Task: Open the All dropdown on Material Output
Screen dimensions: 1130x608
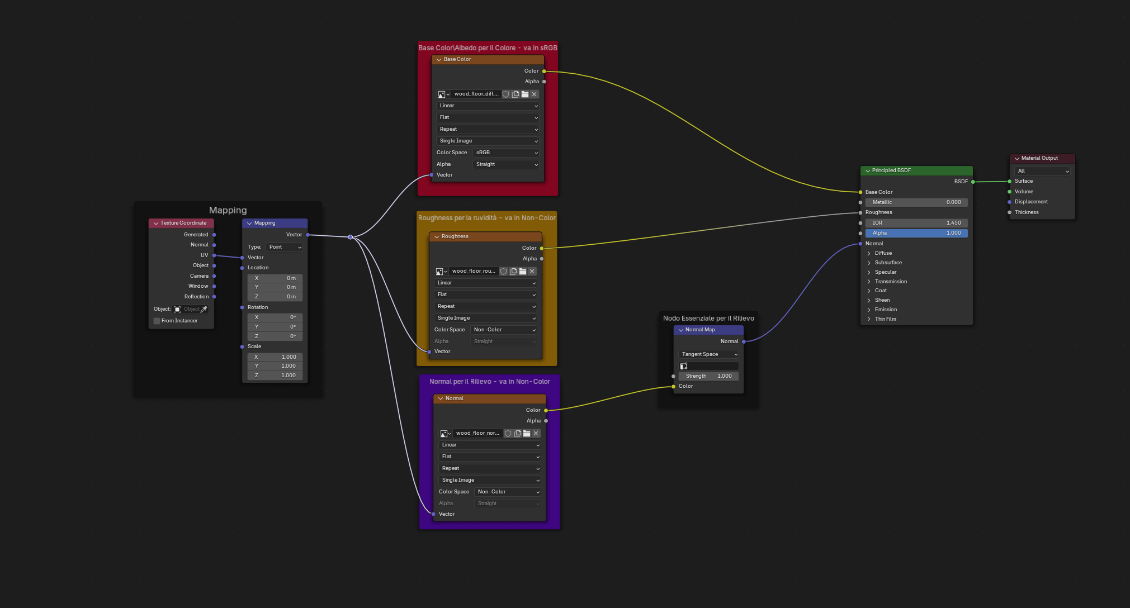Action: (1041, 170)
